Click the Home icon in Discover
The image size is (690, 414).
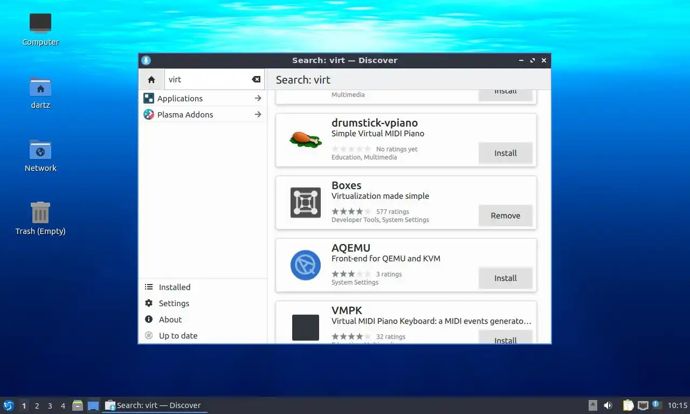[x=151, y=79]
